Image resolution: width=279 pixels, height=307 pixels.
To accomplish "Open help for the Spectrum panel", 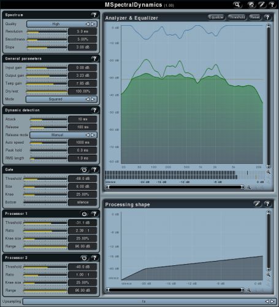I will [x=94, y=15].
